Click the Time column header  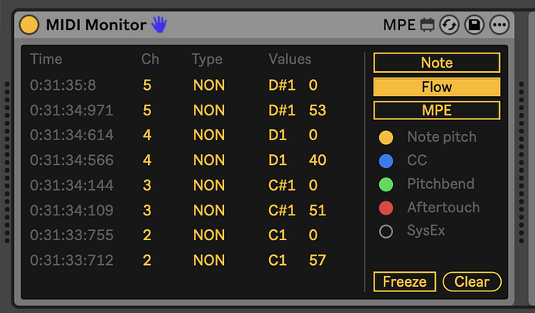point(46,59)
